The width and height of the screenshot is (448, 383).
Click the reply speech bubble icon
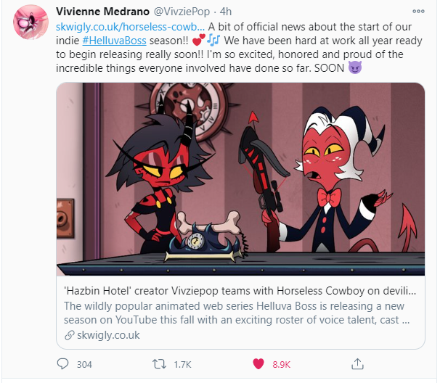pyautogui.click(x=62, y=364)
